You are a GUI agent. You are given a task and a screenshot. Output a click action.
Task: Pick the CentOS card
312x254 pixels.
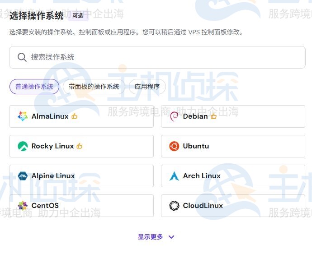point(81,206)
